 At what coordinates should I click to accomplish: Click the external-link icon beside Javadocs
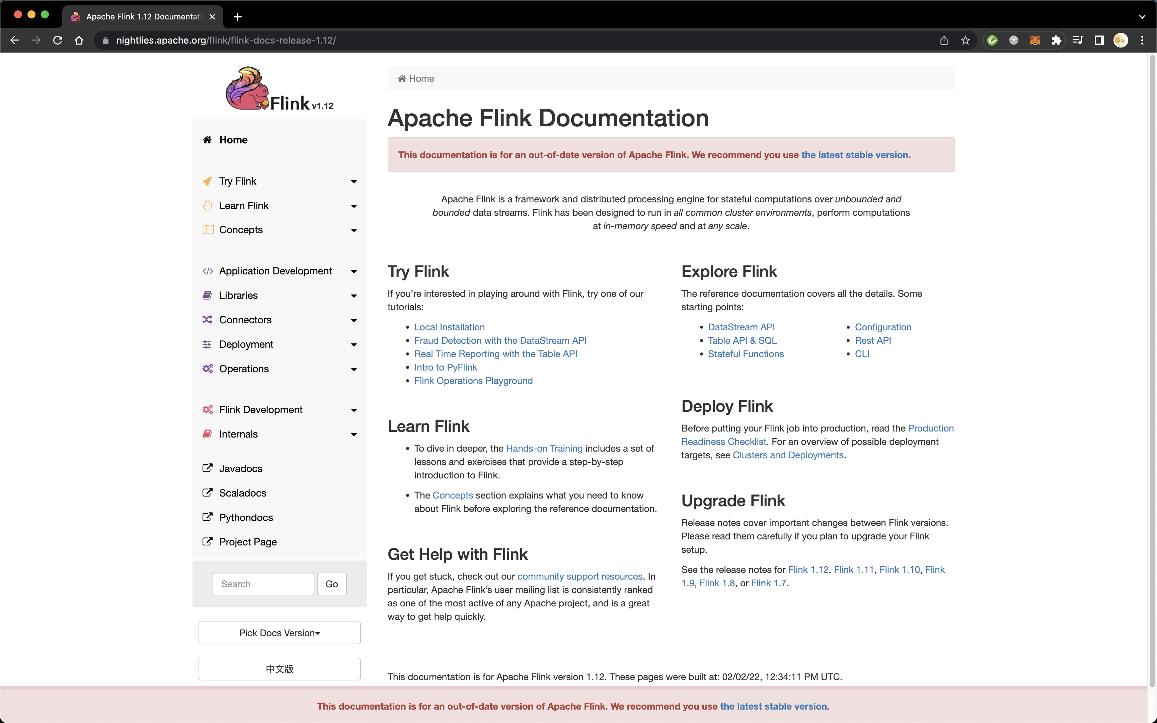click(208, 468)
